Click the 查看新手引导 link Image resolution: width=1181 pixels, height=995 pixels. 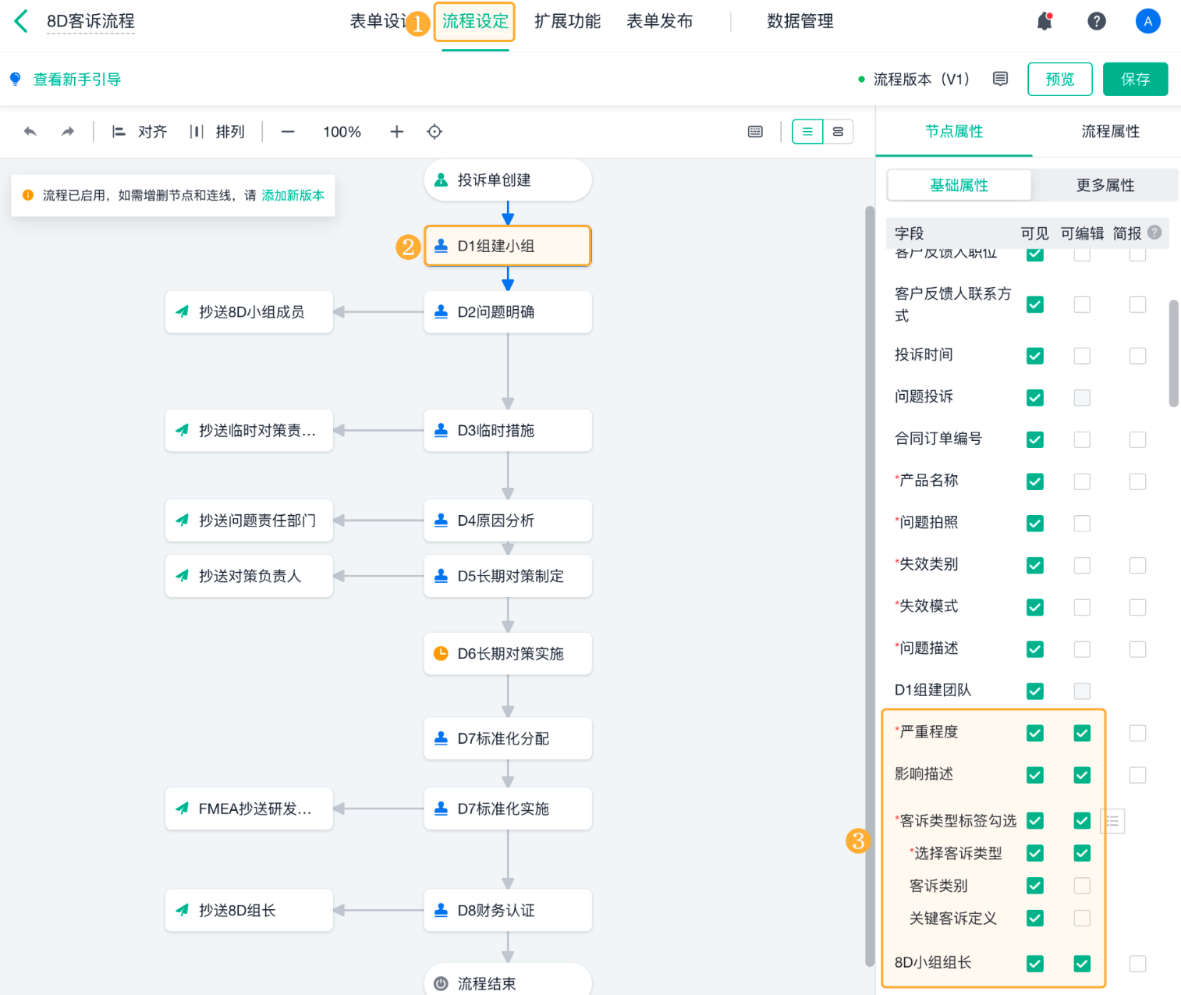[77, 79]
